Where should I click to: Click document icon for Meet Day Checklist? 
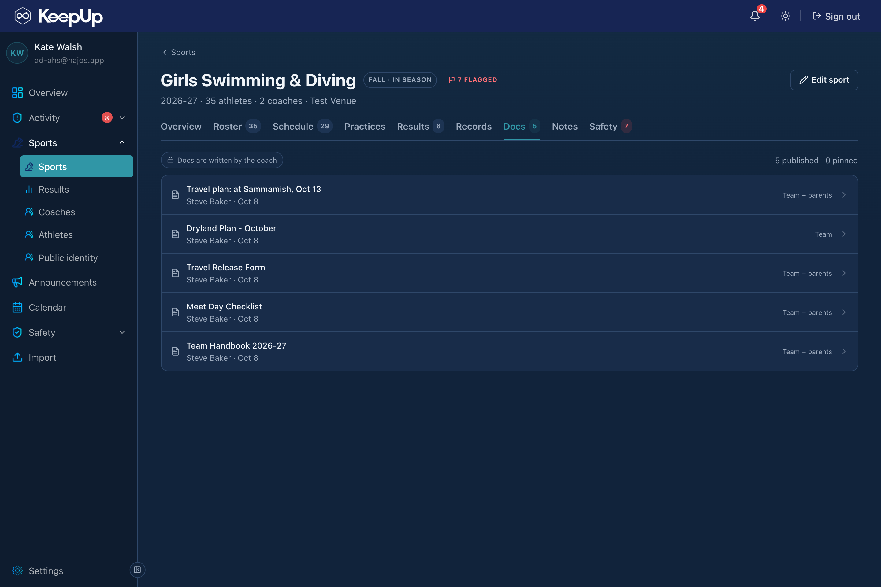click(175, 312)
